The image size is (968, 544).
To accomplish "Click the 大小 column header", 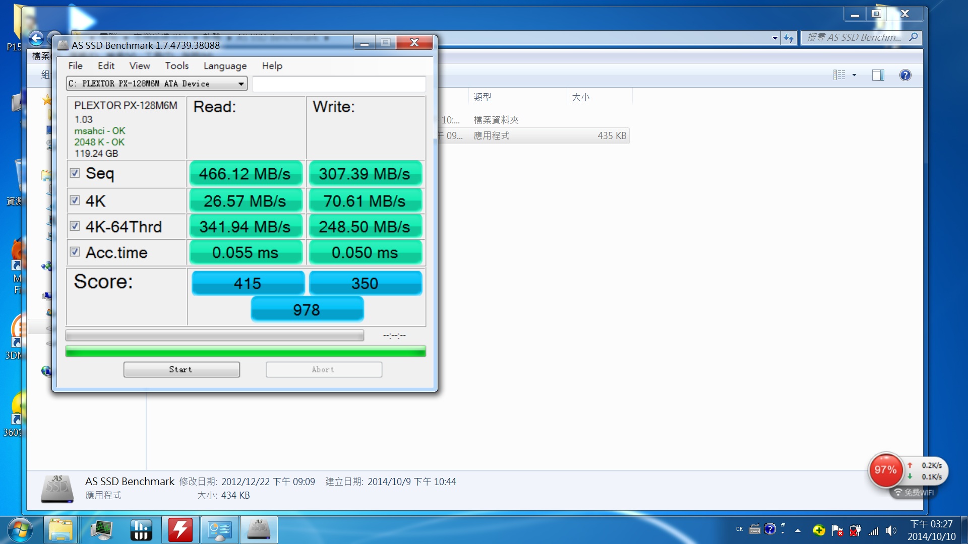I will point(599,97).
